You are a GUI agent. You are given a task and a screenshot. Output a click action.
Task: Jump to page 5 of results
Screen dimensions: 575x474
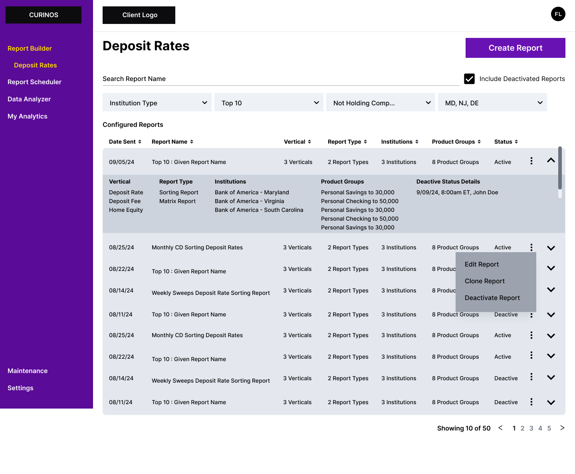[x=549, y=428]
